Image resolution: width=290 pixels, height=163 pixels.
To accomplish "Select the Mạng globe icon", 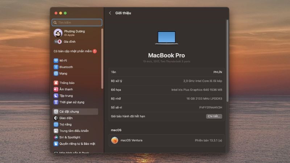I will click(56, 74).
